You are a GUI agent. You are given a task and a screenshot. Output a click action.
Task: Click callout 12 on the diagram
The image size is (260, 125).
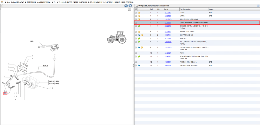coord(52,88)
